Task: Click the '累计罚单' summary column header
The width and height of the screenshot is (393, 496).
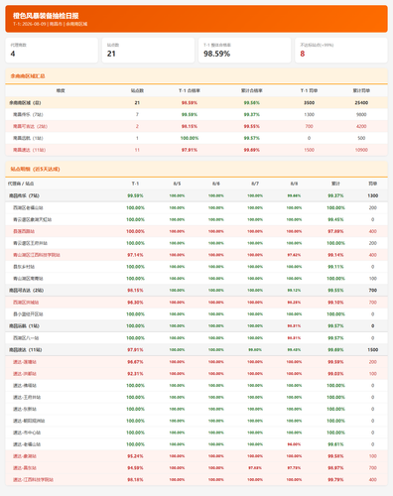Action: tap(361, 90)
